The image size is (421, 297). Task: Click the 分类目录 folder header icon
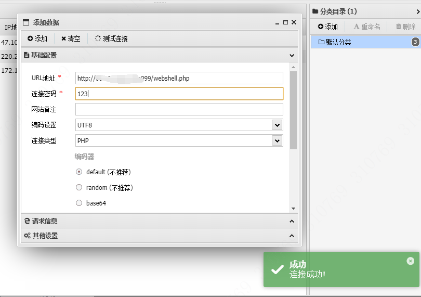click(x=315, y=11)
